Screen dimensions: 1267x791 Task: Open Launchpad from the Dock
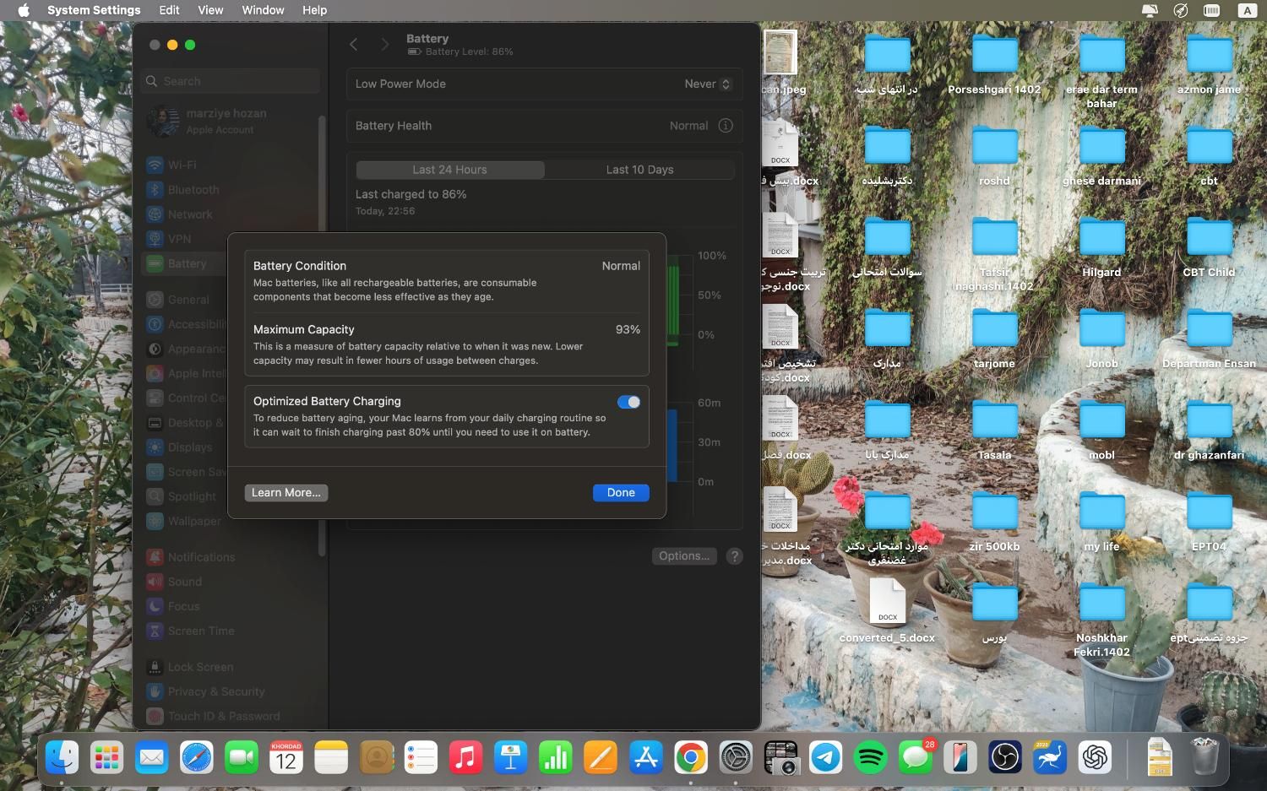coord(106,757)
